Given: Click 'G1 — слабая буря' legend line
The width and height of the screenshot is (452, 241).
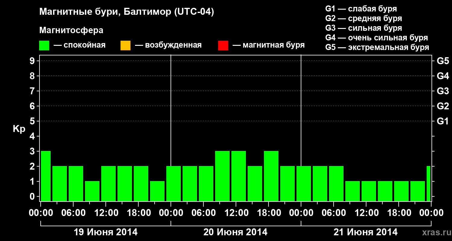Looking at the screenshot, I should click(361, 8).
